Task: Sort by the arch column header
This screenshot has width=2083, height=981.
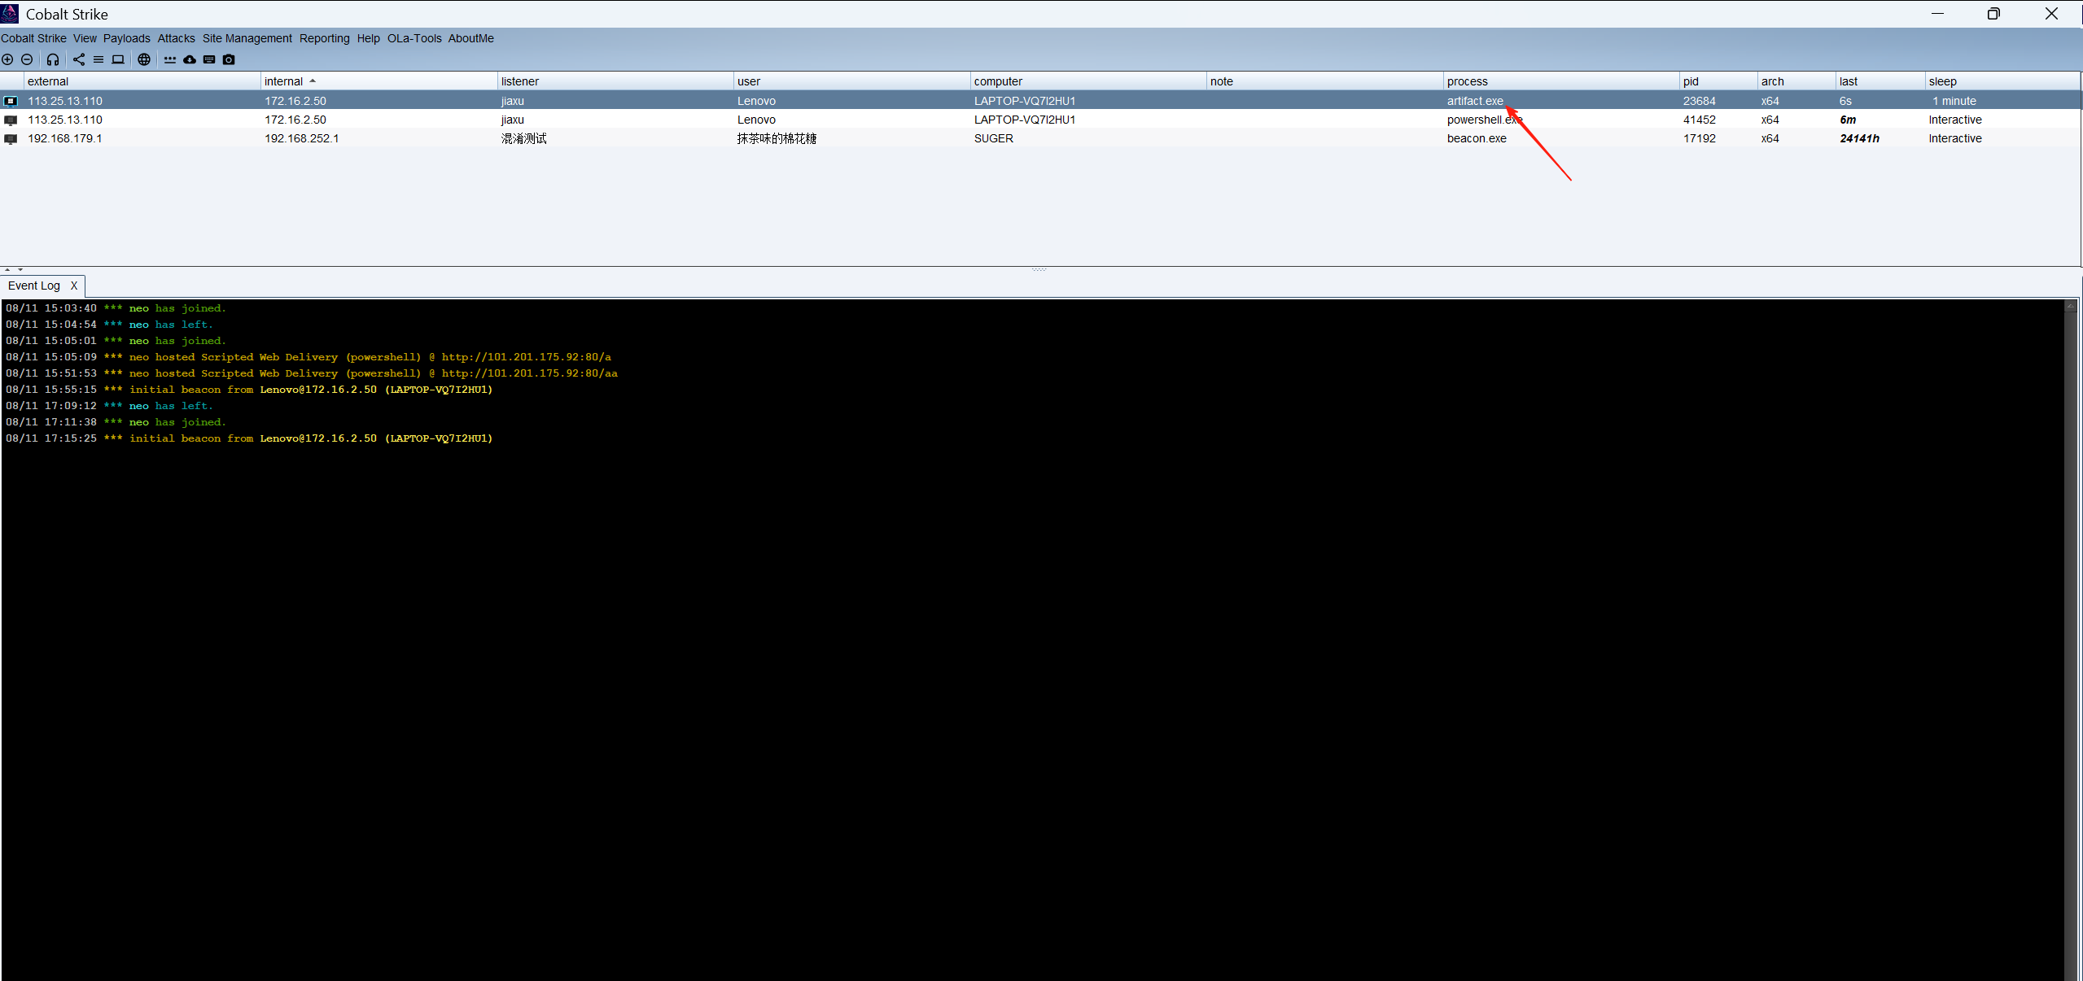Action: [x=1796, y=81]
